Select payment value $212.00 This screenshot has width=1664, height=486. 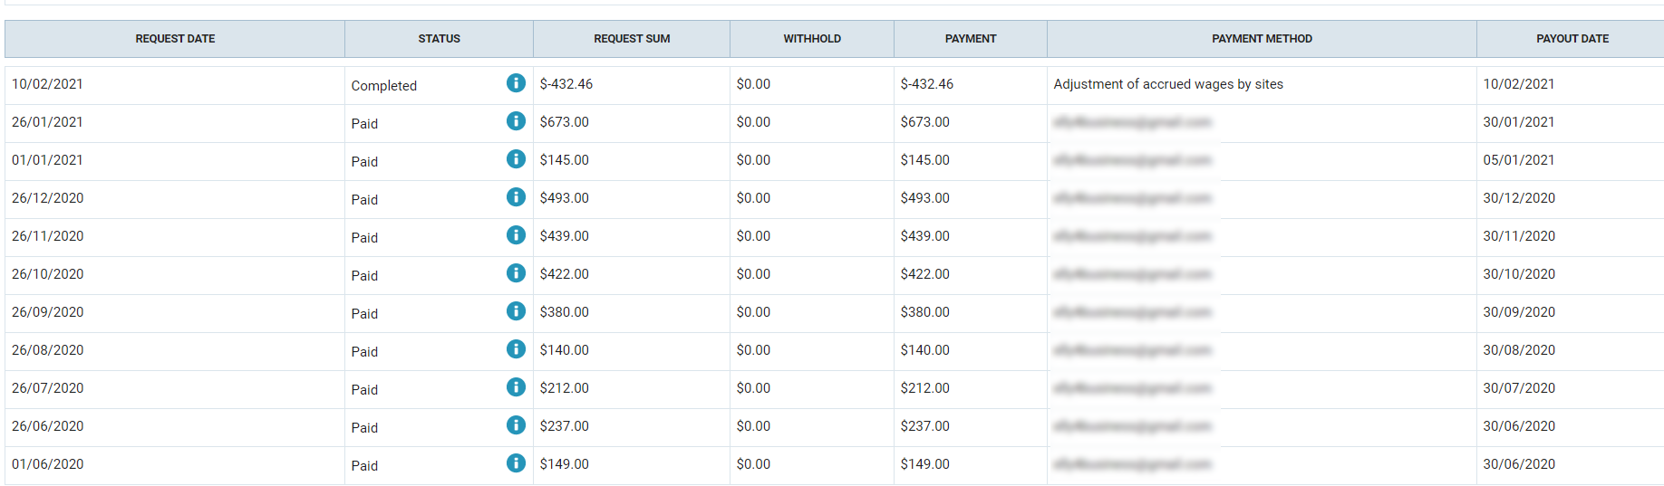click(925, 388)
